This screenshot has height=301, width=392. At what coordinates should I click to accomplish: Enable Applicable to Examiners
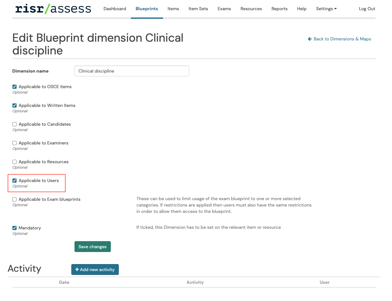[x=14, y=143]
